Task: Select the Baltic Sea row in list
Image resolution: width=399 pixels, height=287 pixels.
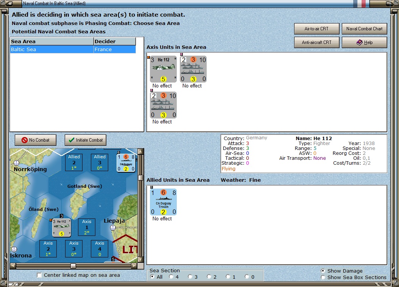Action: coord(73,49)
